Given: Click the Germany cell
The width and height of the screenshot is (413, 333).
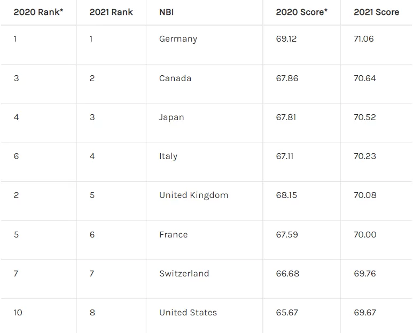Looking at the screenshot, I should click(178, 39).
